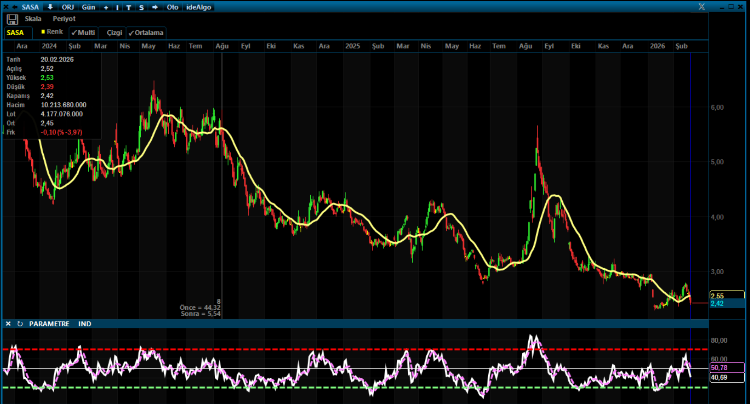The height and width of the screenshot is (404, 750).
Task: Select the SASA symbol tab
Action: coord(15,33)
